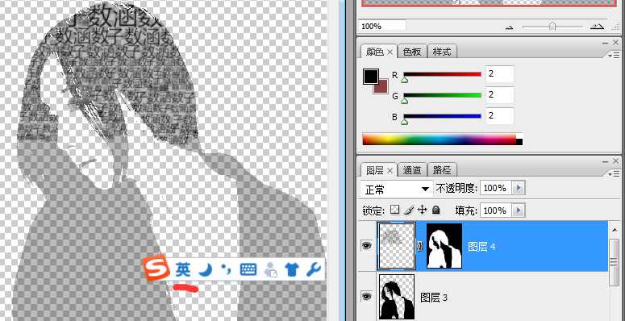This screenshot has width=625, height=321.
Task: Select 图层 4 layer mask thumbnail
Action: 444,246
